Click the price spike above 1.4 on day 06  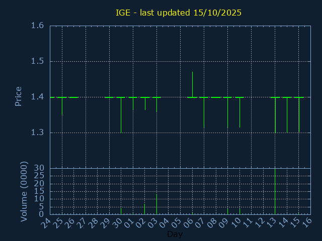coord(192,83)
